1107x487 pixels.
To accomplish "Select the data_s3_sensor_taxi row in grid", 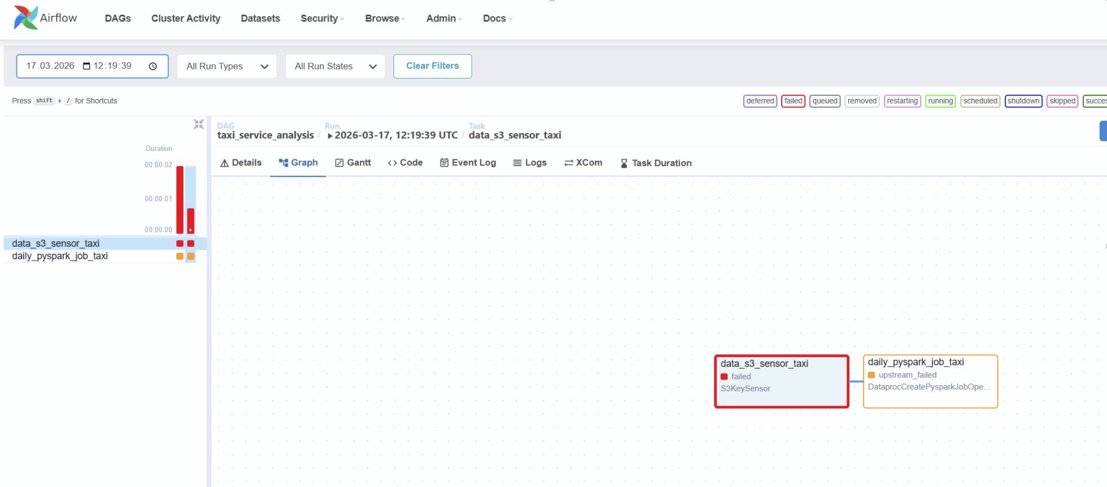I will (105, 243).
